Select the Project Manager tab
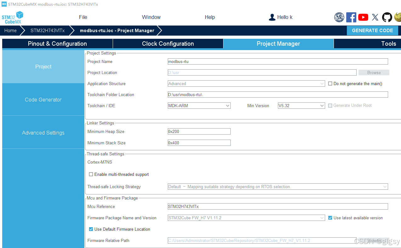401x248 pixels. (x=278, y=43)
